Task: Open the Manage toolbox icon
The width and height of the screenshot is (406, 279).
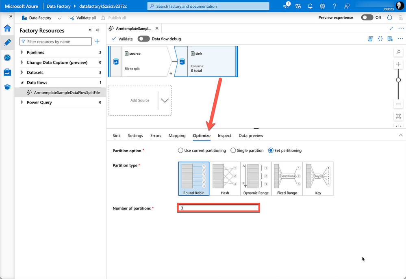Action: 7,72
